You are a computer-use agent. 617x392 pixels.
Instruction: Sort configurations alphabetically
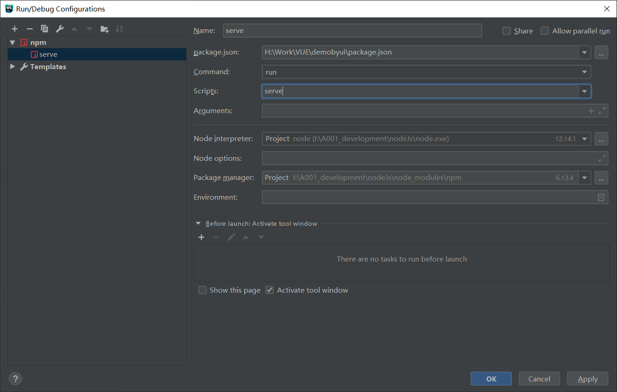point(119,29)
